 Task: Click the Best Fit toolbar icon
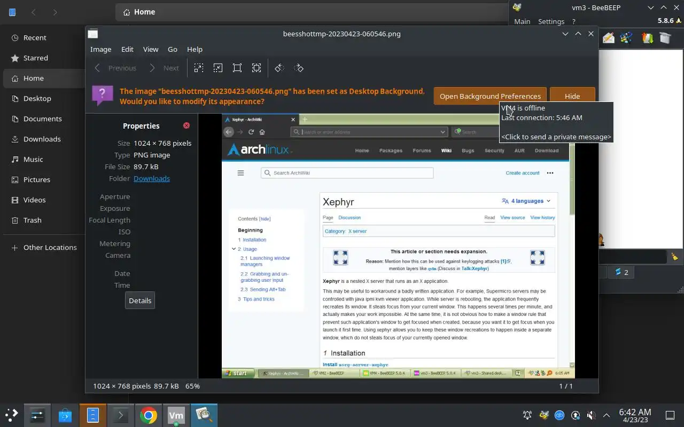(256, 68)
